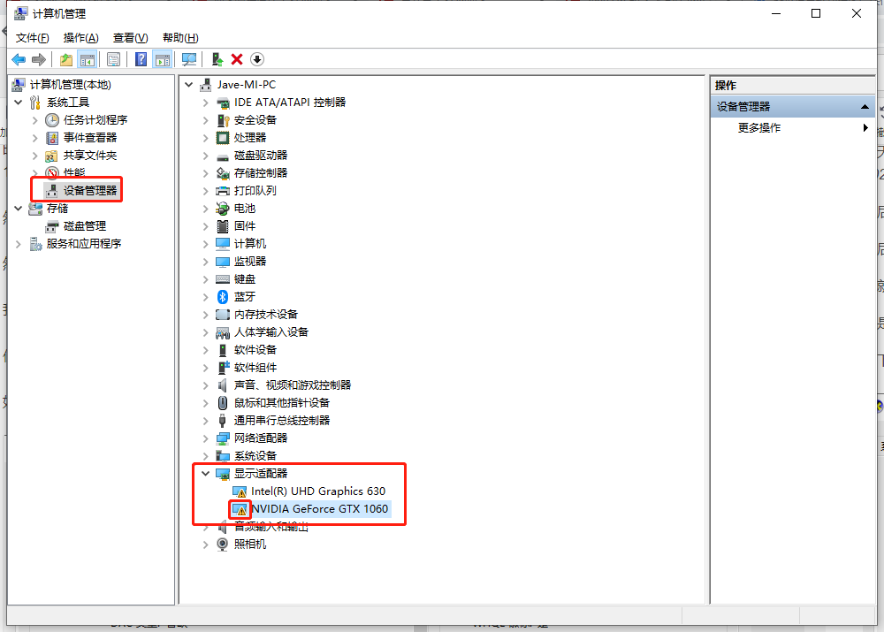884x632 pixels.
Task: Click the 操作 pane header
Action: (793, 85)
